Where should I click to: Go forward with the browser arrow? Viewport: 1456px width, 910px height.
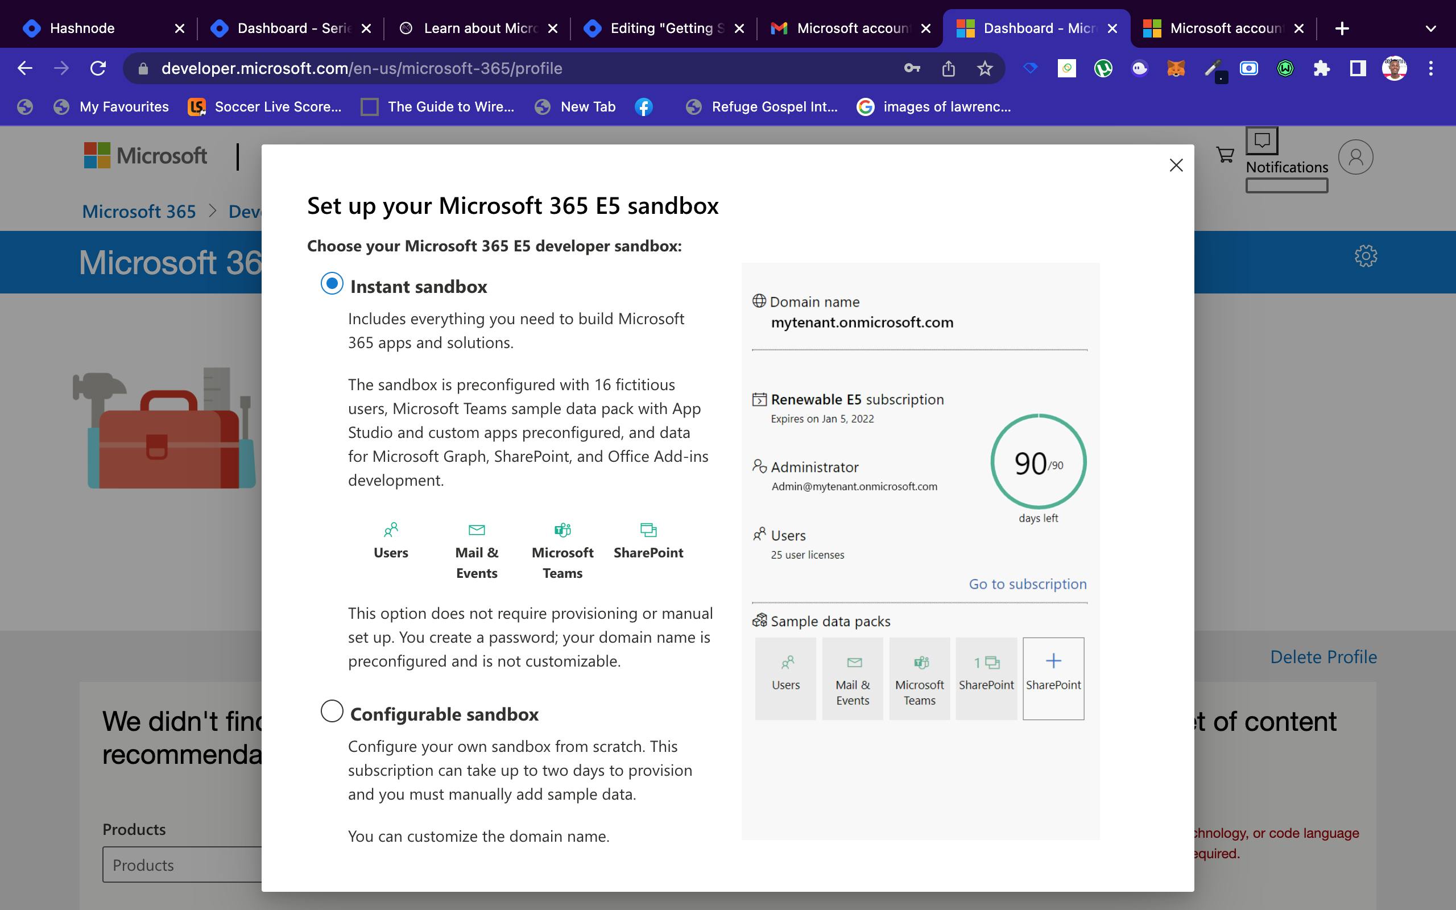coord(61,68)
